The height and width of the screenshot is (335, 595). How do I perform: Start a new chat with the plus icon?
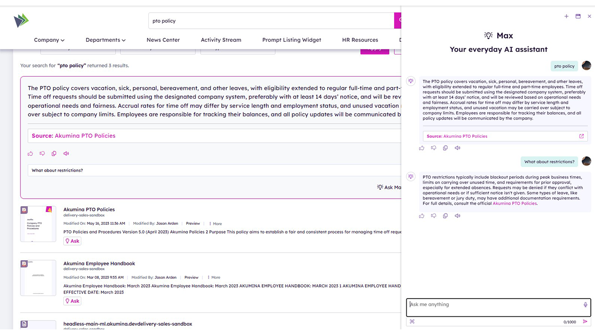[x=566, y=16]
